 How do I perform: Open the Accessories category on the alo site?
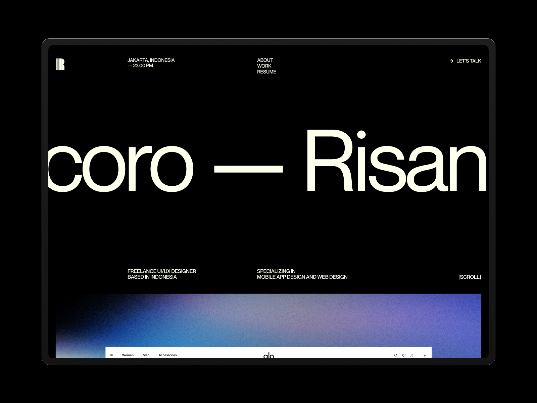pyautogui.click(x=167, y=355)
